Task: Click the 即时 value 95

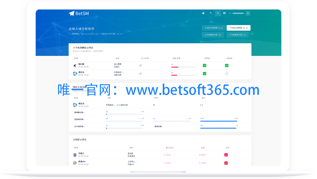Action: pyautogui.click(x=154, y=105)
